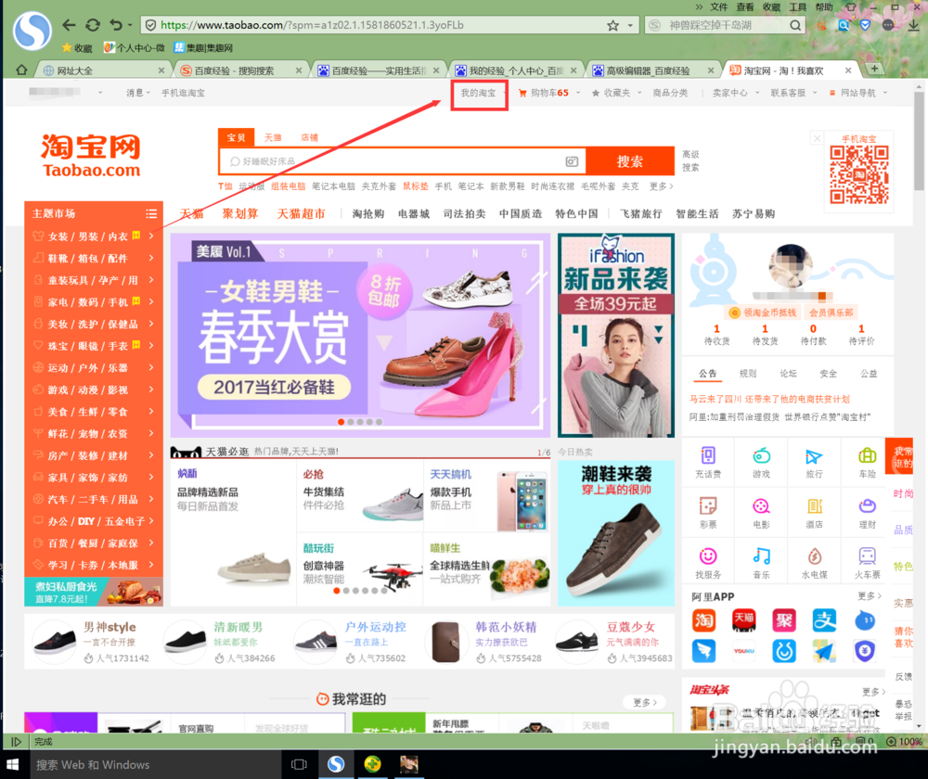Open Tmall app icon under 阿里APP

744,620
